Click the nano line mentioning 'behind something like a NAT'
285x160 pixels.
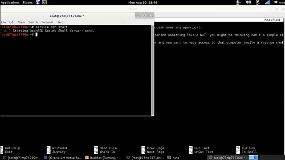coord(219,35)
